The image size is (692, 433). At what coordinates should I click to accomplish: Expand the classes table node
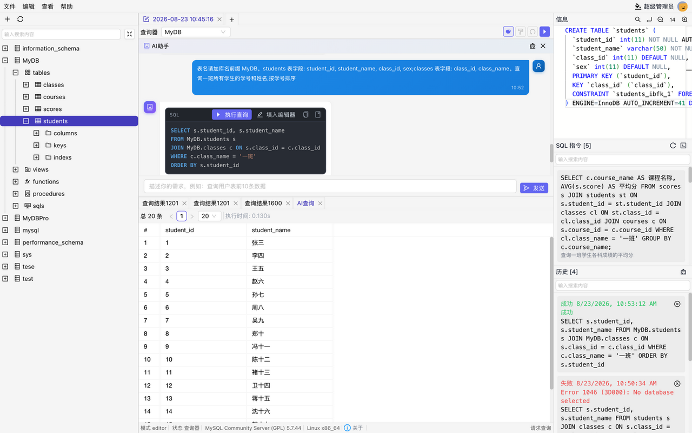[x=26, y=85]
